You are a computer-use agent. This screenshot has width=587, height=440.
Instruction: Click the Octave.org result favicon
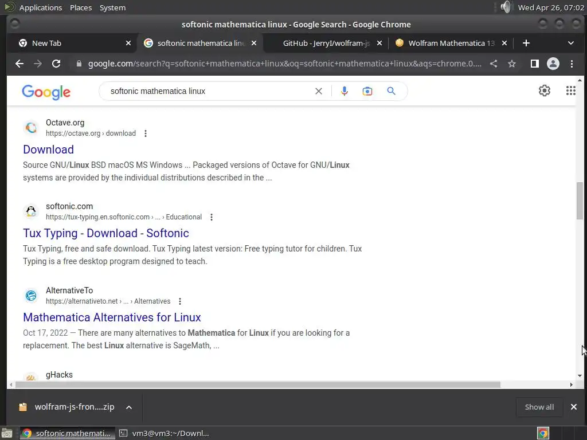(x=31, y=128)
